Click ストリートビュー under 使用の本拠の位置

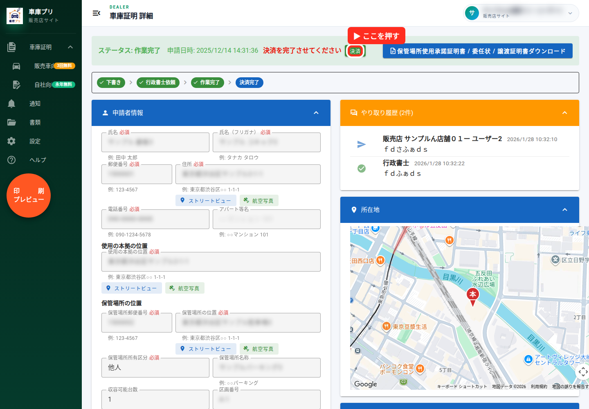pyautogui.click(x=132, y=288)
